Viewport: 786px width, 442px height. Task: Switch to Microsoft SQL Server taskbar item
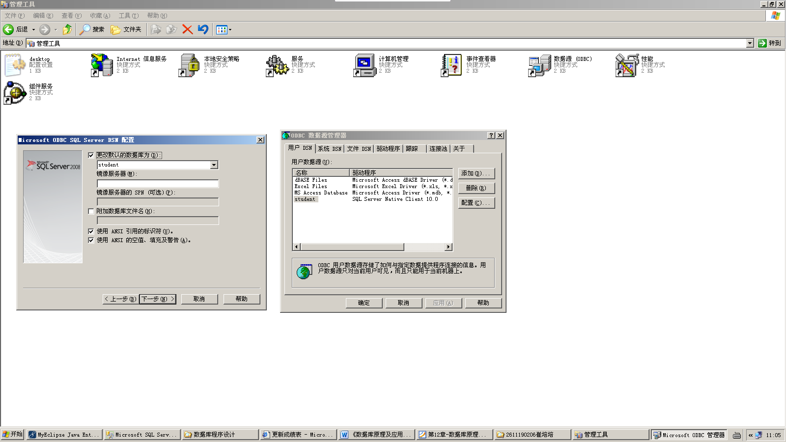(x=142, y=435)
